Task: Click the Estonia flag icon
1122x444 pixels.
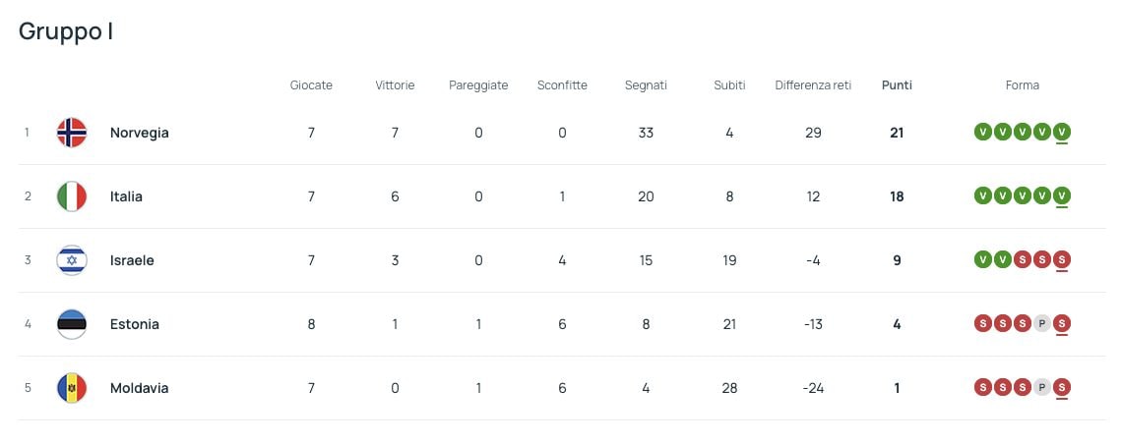Action: pos(72,324)
